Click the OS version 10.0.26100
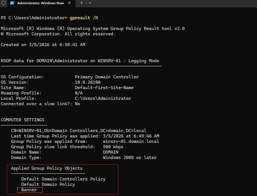This screenshot has width=257, height=196. pos(88,82)
